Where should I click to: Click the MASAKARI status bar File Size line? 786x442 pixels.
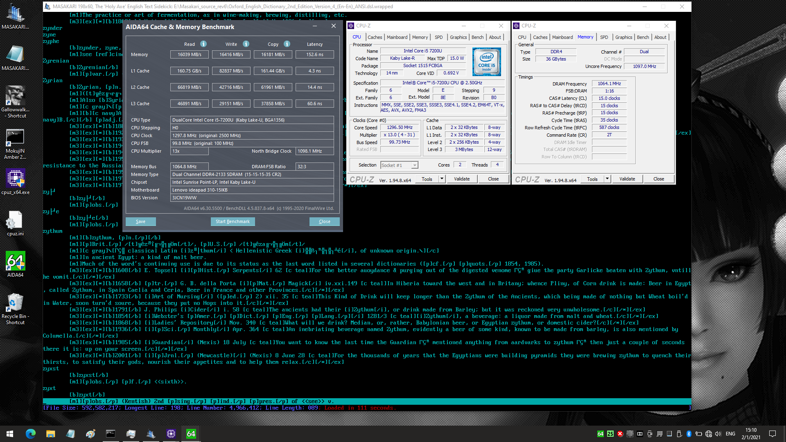pos(367,408)
